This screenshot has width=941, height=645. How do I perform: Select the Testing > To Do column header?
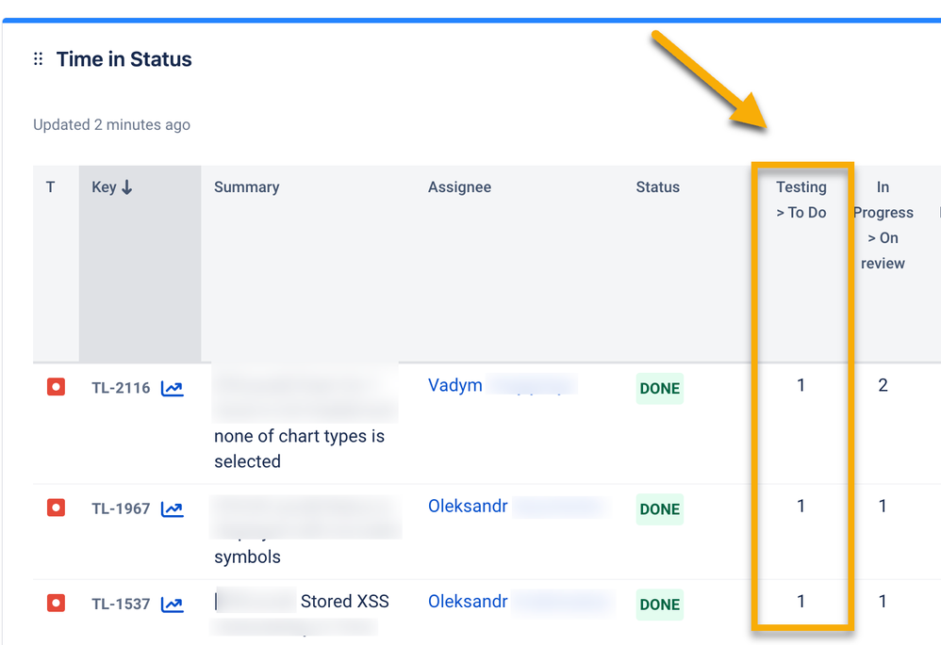[801, 200]
